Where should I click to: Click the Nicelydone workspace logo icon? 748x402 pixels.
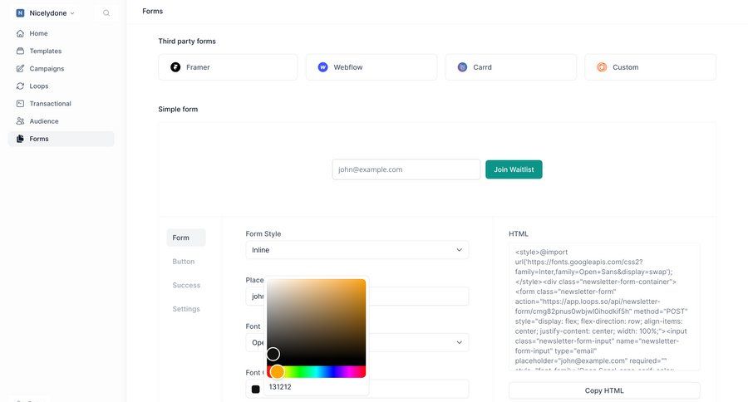[x=20, y=13]
